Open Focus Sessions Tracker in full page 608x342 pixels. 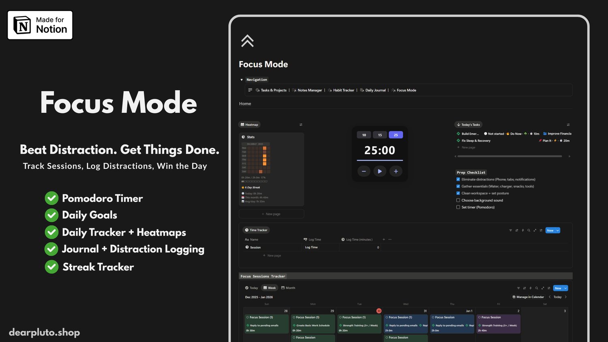pos(543,288)
